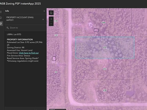Select parcel 06B on the map
Screen dimensions: 147x110
103,22
